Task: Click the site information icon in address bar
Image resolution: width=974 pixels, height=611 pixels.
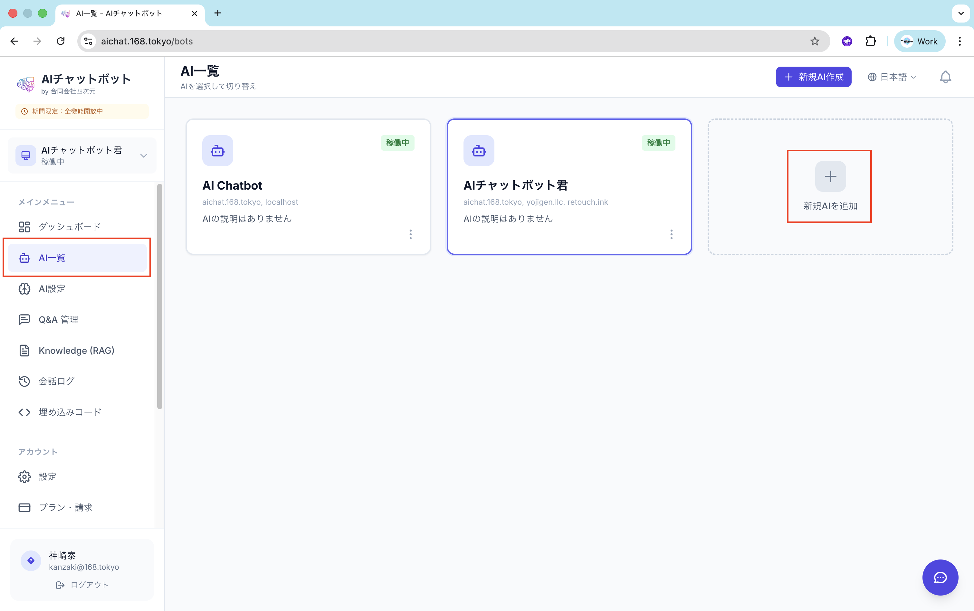Action: pos(89,41)
